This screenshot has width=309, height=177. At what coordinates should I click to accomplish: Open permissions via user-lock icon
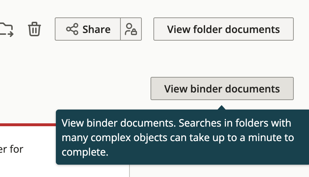coord(131,29)
